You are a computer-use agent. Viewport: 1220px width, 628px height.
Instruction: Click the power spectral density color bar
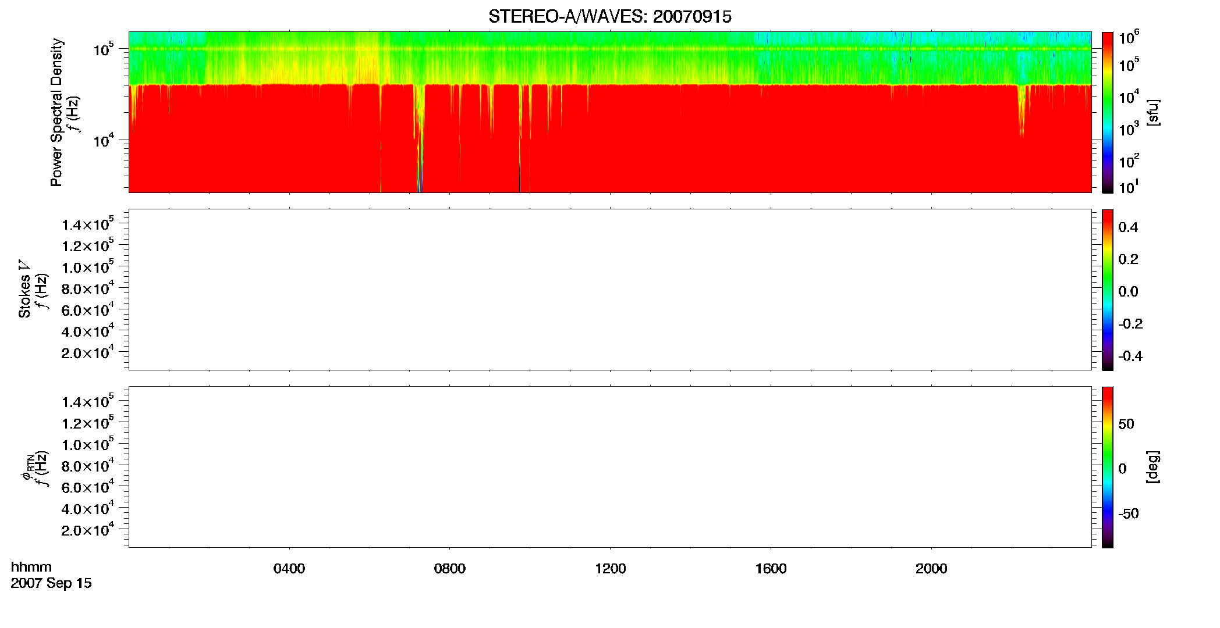coord(1108,112)
